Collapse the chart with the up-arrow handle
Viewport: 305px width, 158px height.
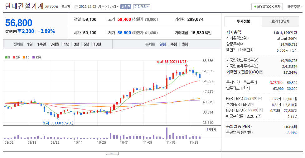coord(113,153)
